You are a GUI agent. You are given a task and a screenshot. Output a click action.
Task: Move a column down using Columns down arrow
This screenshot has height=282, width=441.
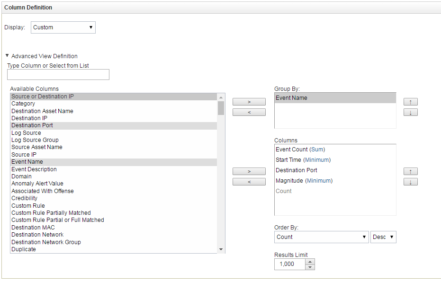click(x=410, y=181)
